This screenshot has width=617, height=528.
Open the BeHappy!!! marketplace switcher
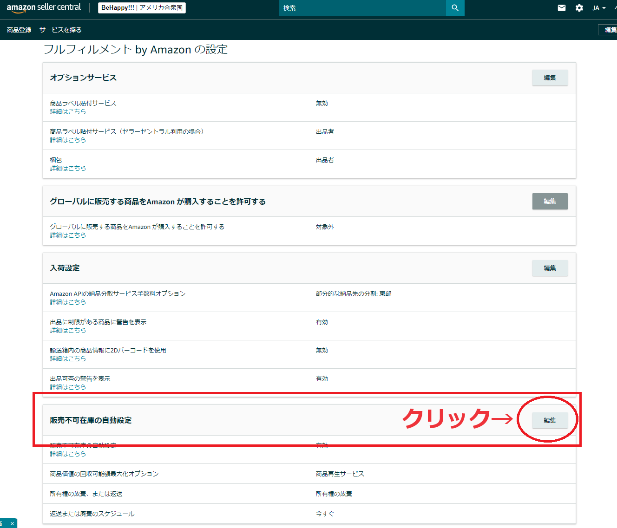(x=142, y=8)
